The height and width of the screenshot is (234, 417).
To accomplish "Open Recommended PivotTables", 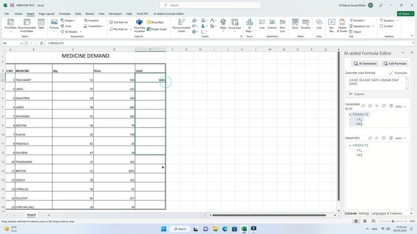I will point(27,25).
